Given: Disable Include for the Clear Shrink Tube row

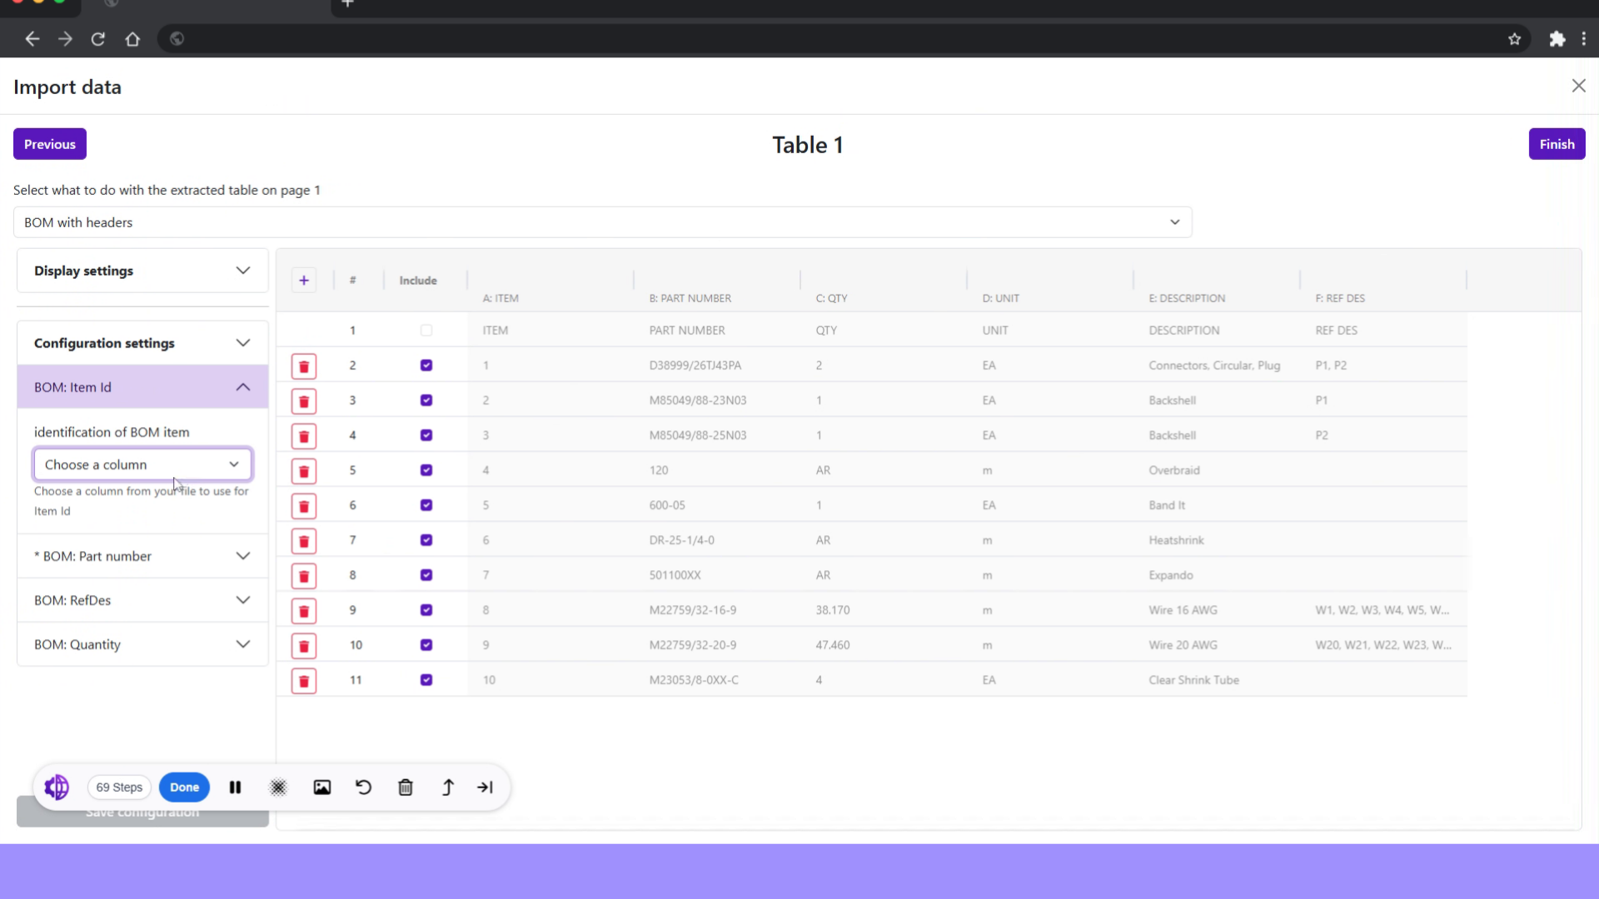Looking at the screenshot, I should 426,680.
